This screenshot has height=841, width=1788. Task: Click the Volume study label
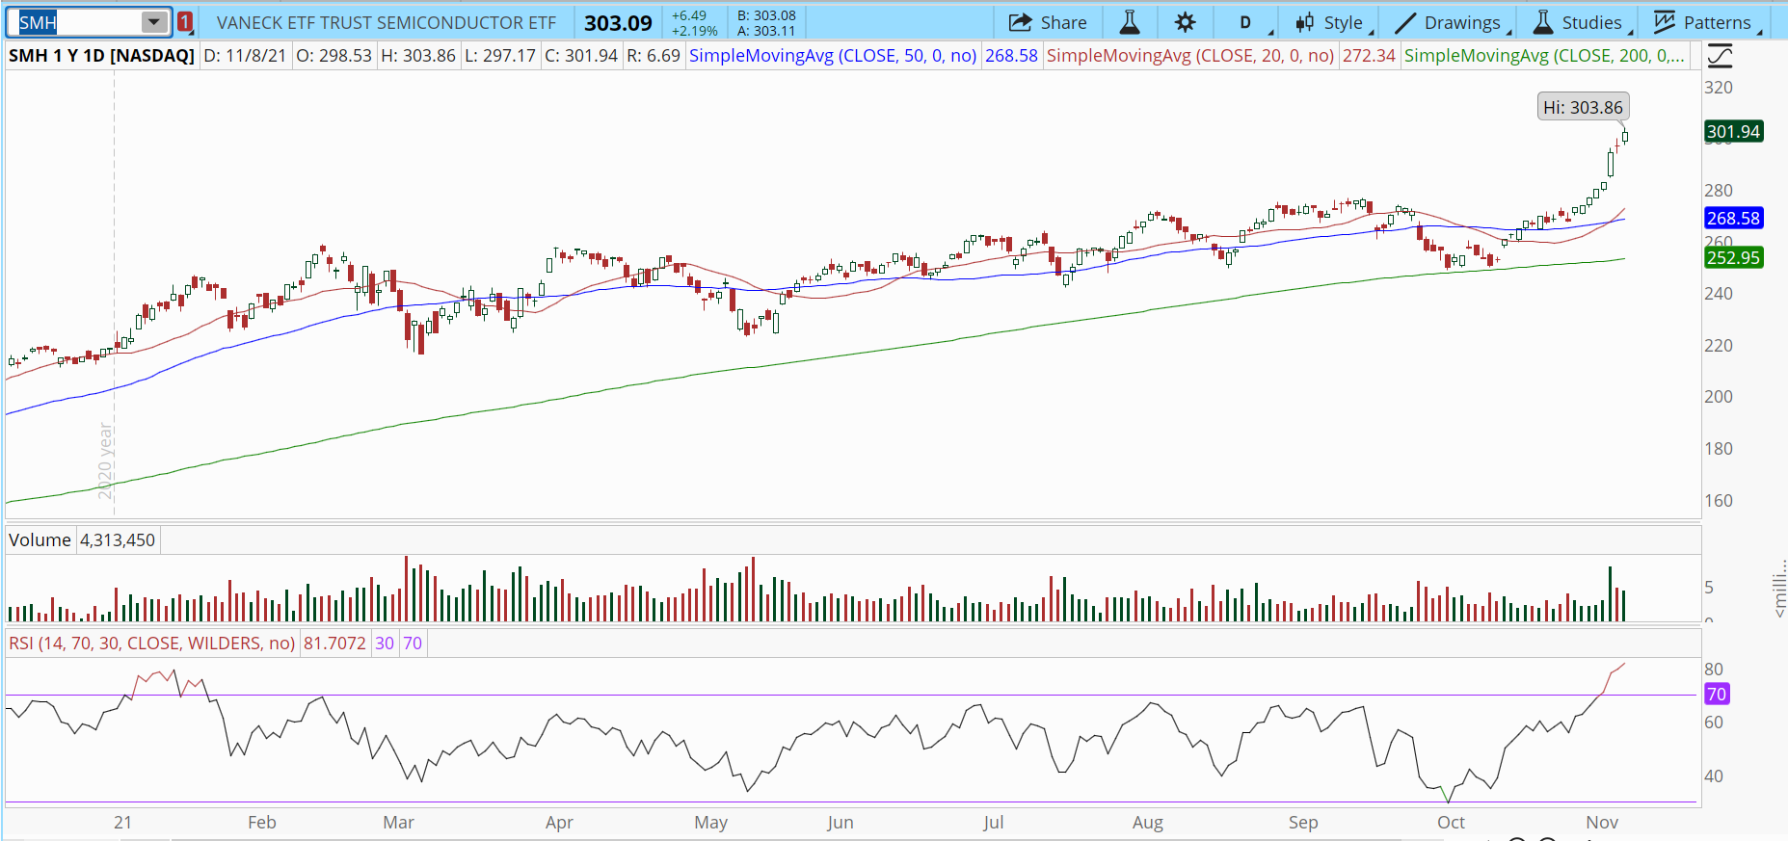tap(40, 540)
